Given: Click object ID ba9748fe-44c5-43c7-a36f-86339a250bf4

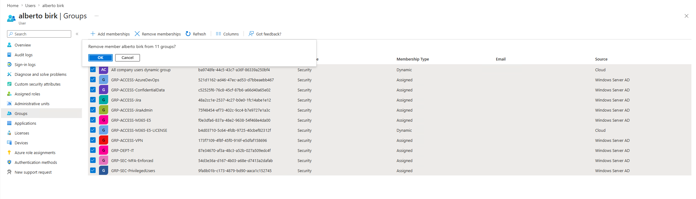Looking at the screenshot, I should pos(234,70).
